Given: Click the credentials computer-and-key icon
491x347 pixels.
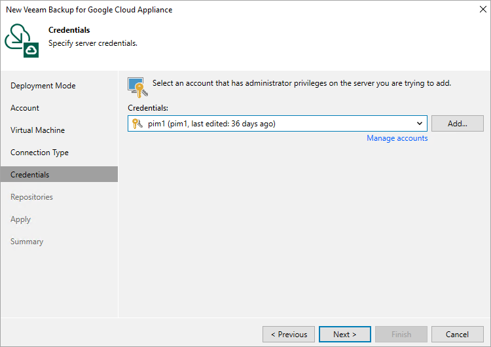Looking at the screenshot, I should [137, 87].
